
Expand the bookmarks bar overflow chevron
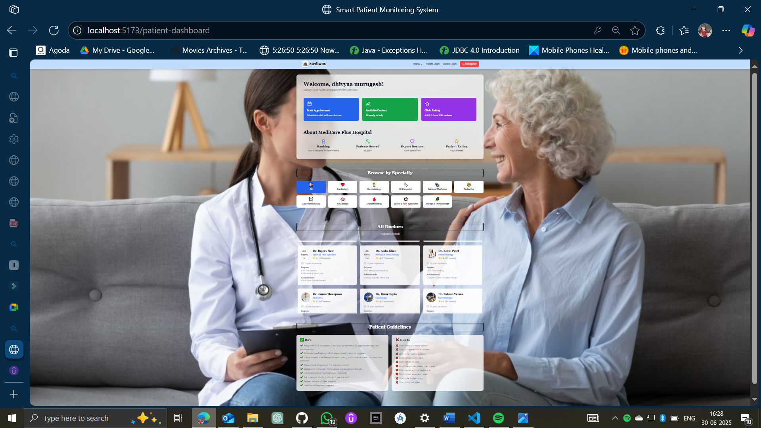pos(740,50)
